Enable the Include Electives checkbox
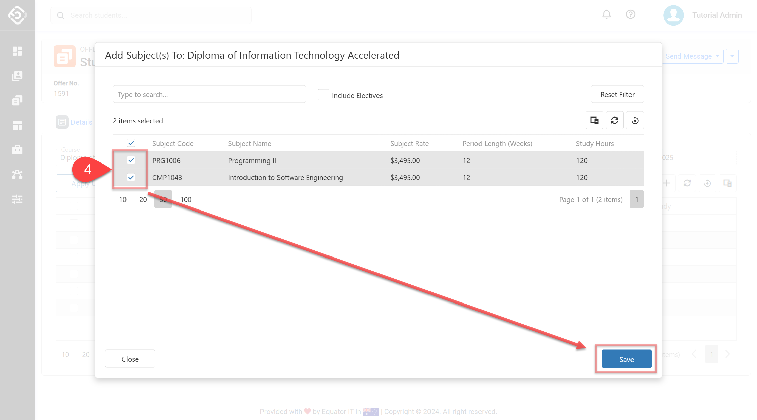This screenshot has width=757, height=420. point(323,95)
